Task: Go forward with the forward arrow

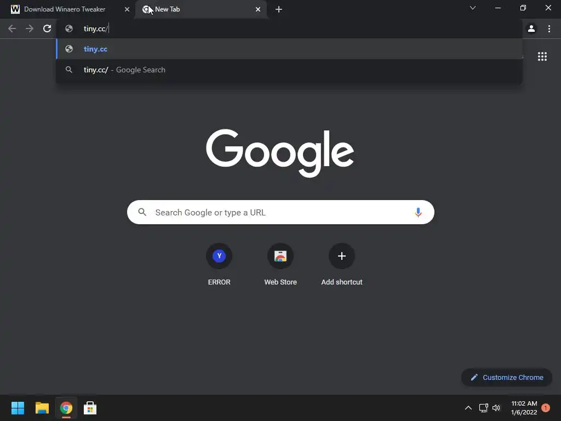Action: coord(30,29)
